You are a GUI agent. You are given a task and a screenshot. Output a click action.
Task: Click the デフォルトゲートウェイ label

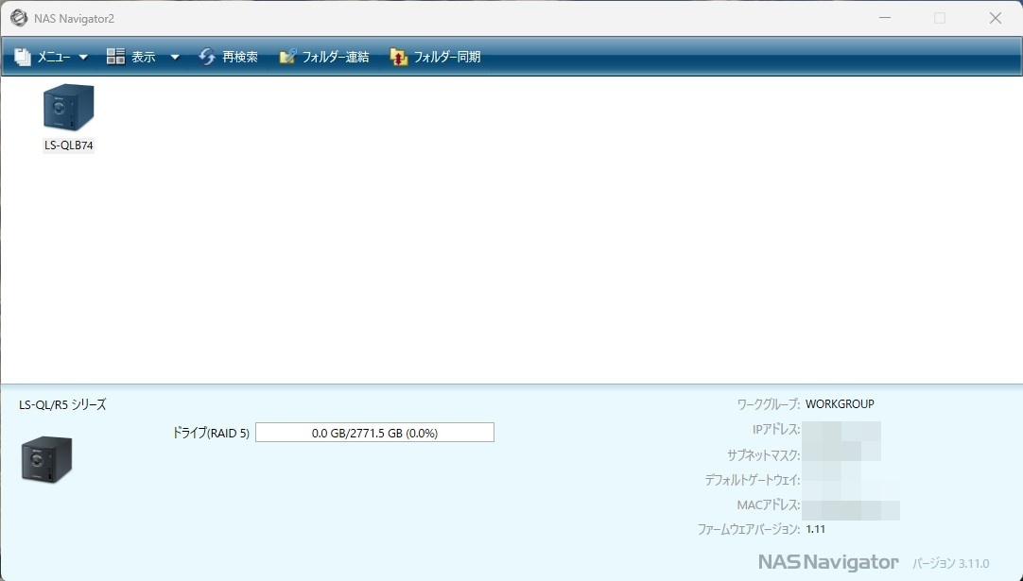click(753, 481)
